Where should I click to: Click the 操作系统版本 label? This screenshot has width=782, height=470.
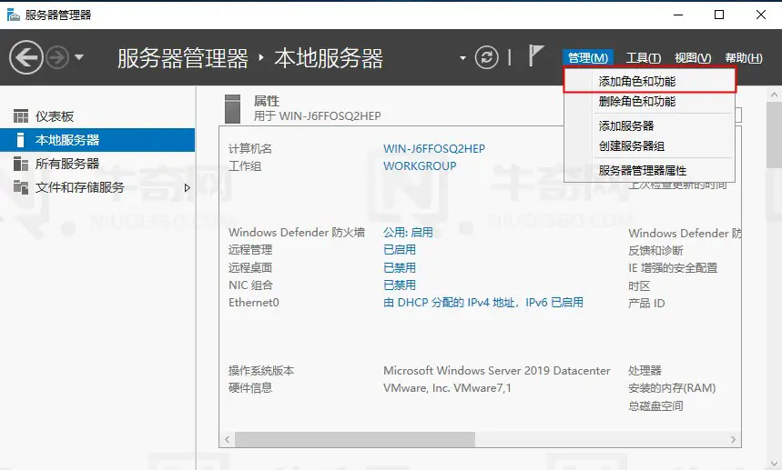tap(261, 370)
